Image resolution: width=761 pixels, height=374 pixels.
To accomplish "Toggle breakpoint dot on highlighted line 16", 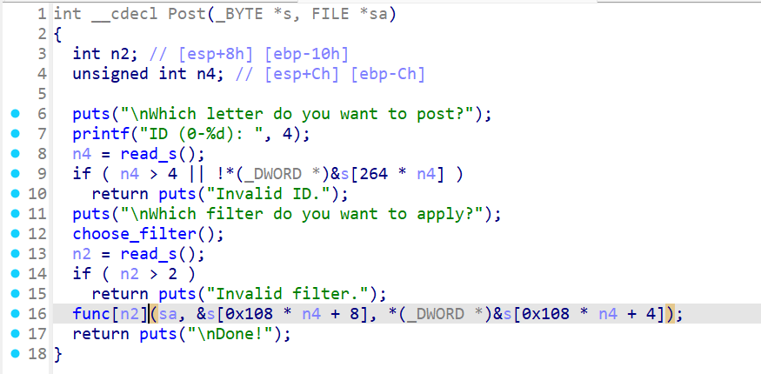I will (15, 313).
